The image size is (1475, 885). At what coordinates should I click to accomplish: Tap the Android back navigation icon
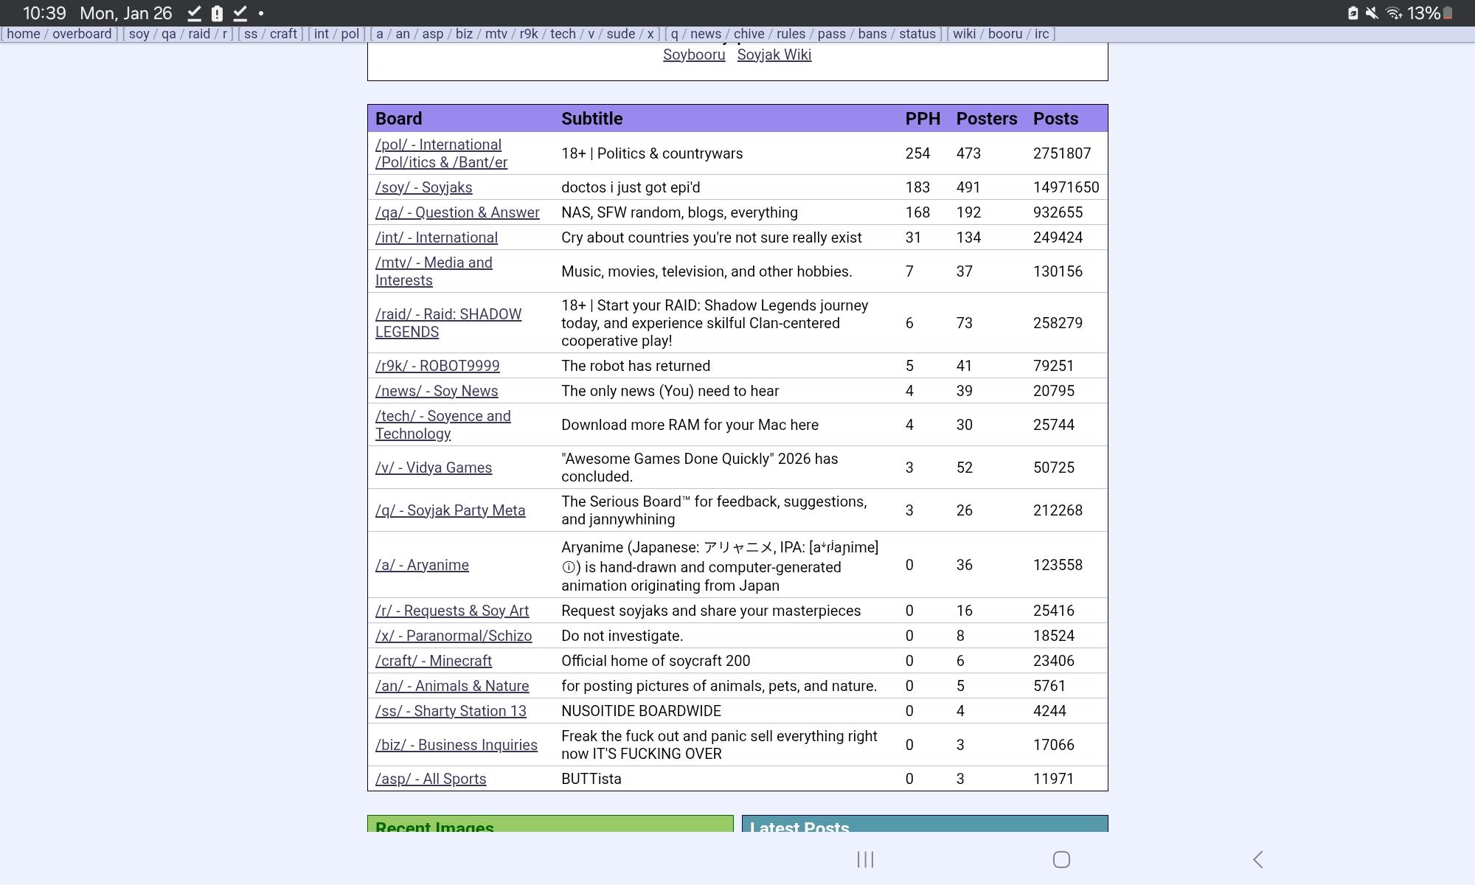[1258, 859]
